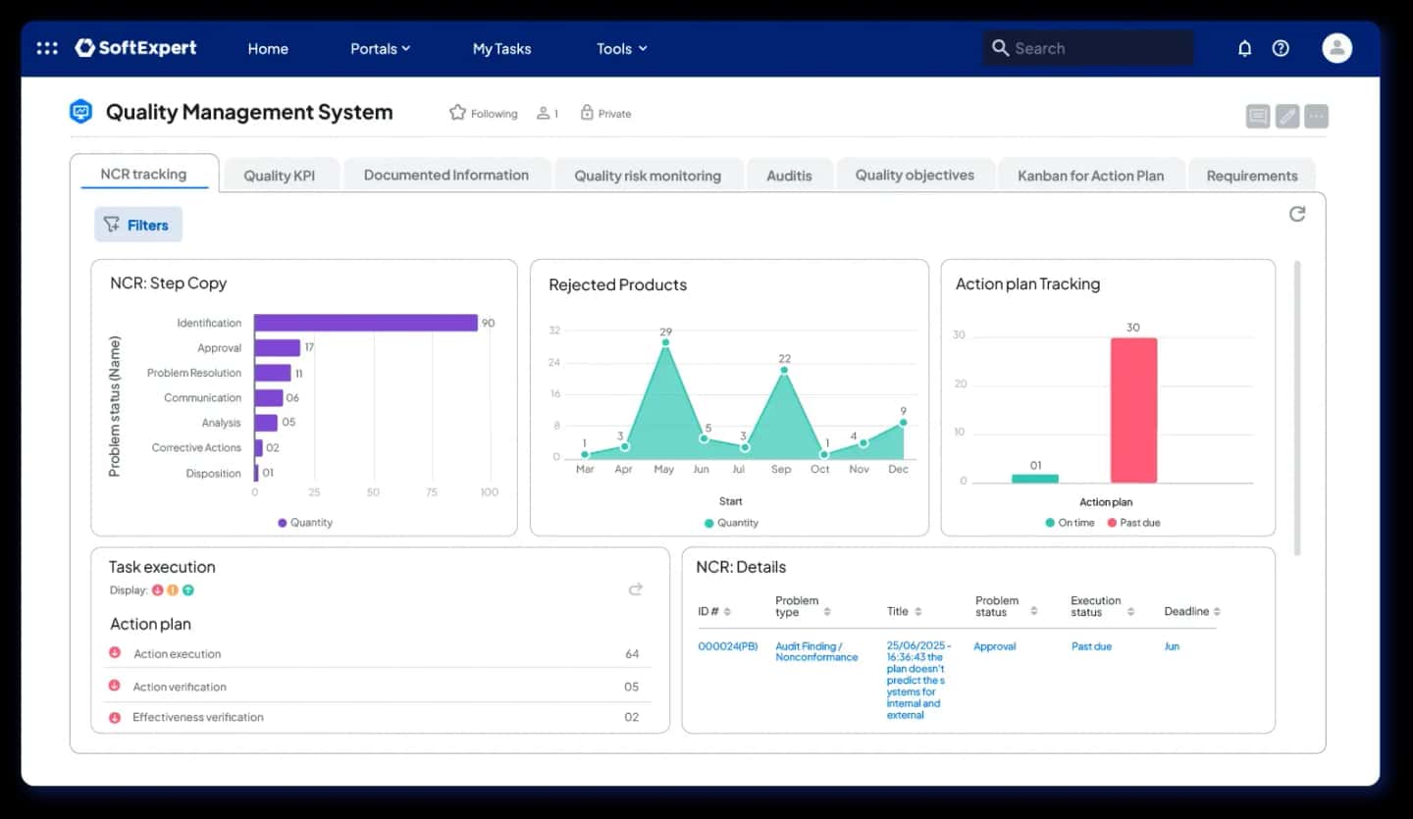Viewport: 1413px width, 819px height.
Task: Click the notifications bell icon
Action: point(1244,48)
